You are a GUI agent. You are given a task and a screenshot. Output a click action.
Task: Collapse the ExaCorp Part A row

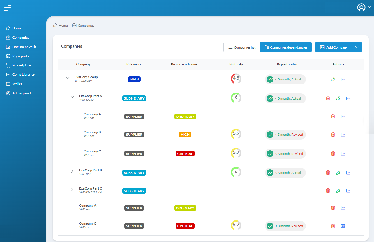pos(72,97)
